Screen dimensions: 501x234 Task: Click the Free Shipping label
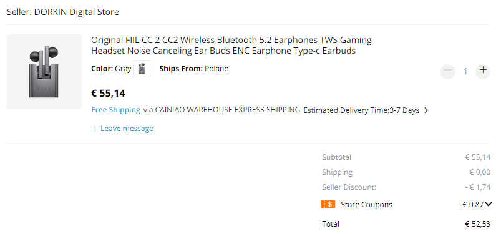coord(115,110)
